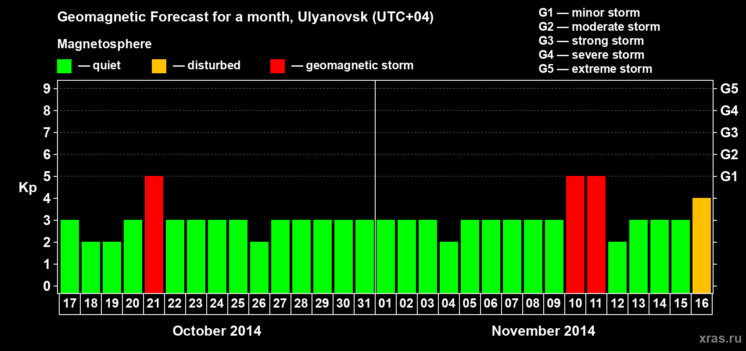Image resolution: width=746 pixels, height=351 pixels.
Task: Click the date label 05
Action: click(x=470, y=304)
